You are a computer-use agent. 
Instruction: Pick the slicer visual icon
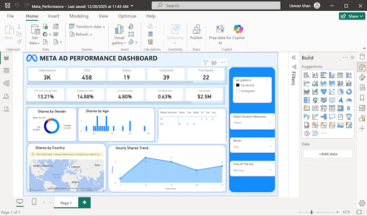click(323, 108)
